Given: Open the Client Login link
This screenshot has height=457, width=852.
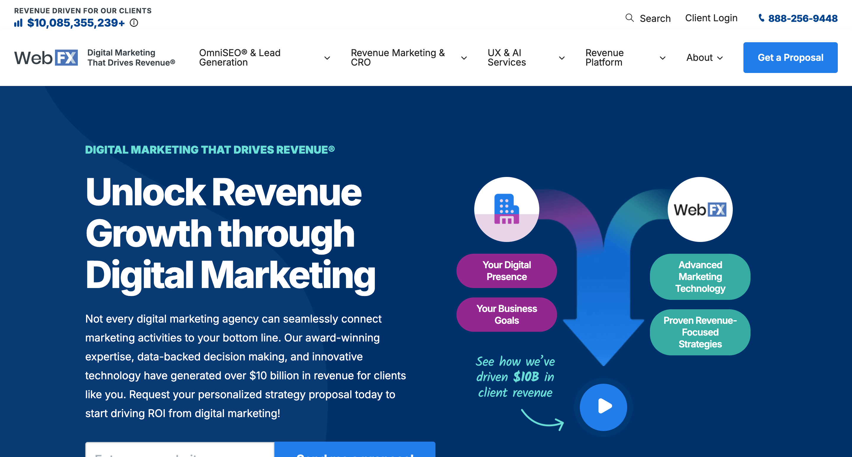Looking at the screenshot, I should [711, 18].
